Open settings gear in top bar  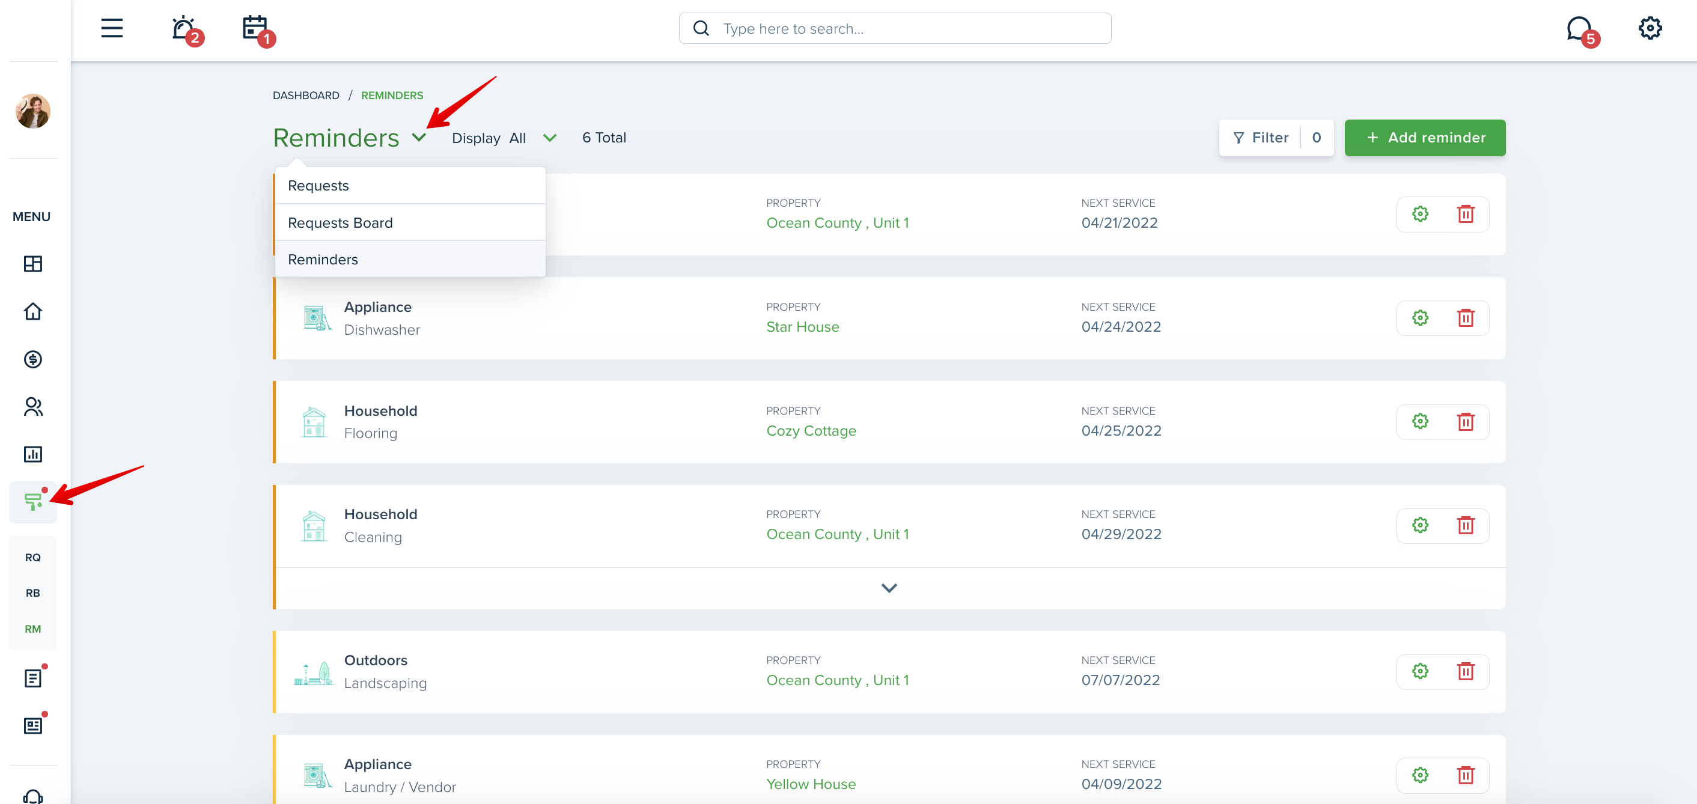coord(1650,28)
